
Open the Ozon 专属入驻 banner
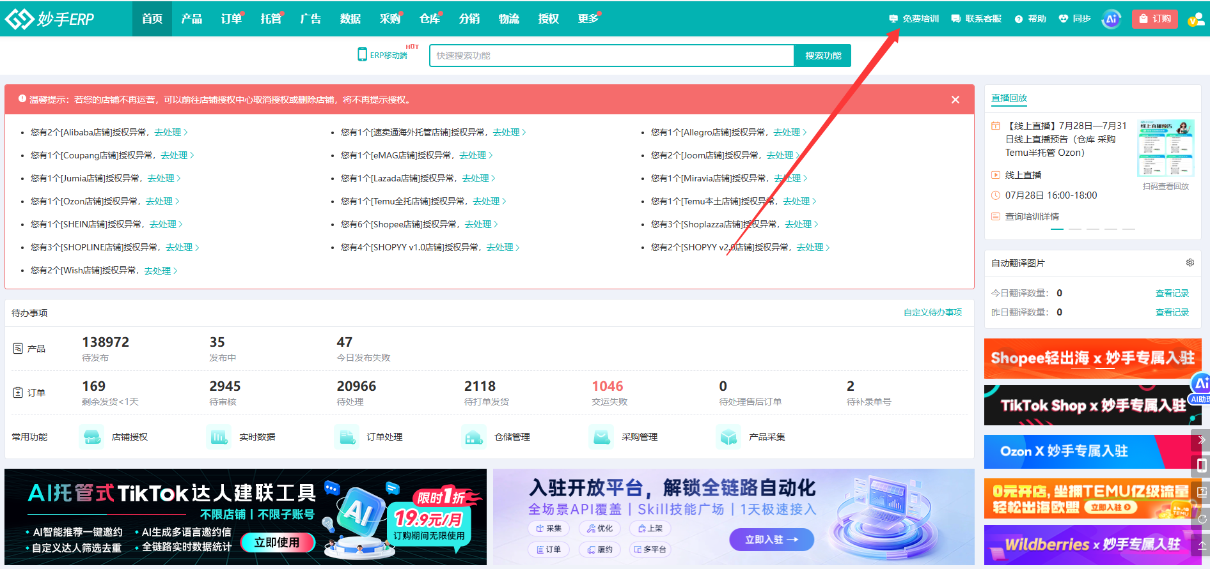coord(1092,451)
